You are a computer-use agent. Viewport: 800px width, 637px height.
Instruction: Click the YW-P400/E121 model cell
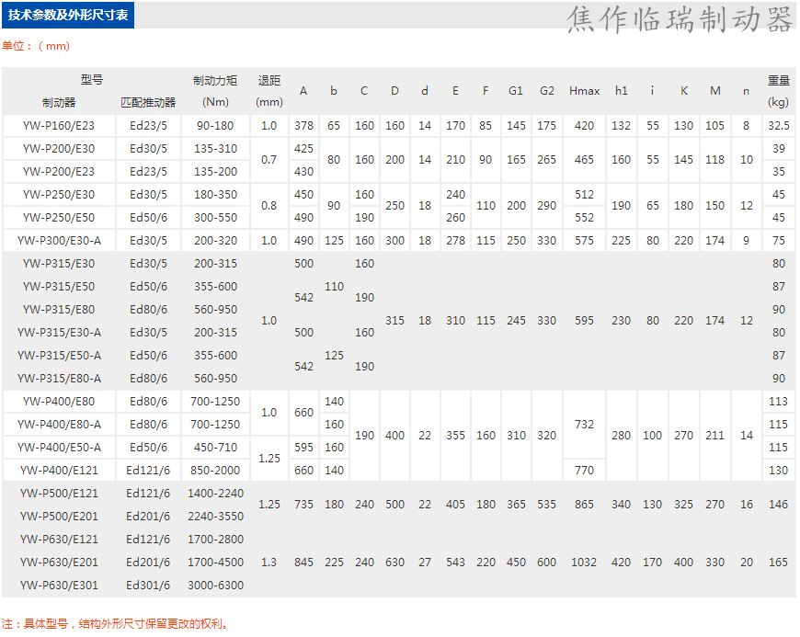59,471
